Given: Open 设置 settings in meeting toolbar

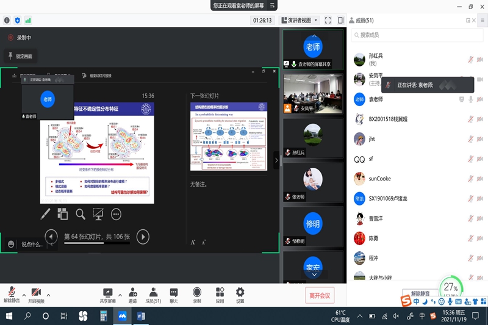Looking at the screenshot, I should click(240, 295).
